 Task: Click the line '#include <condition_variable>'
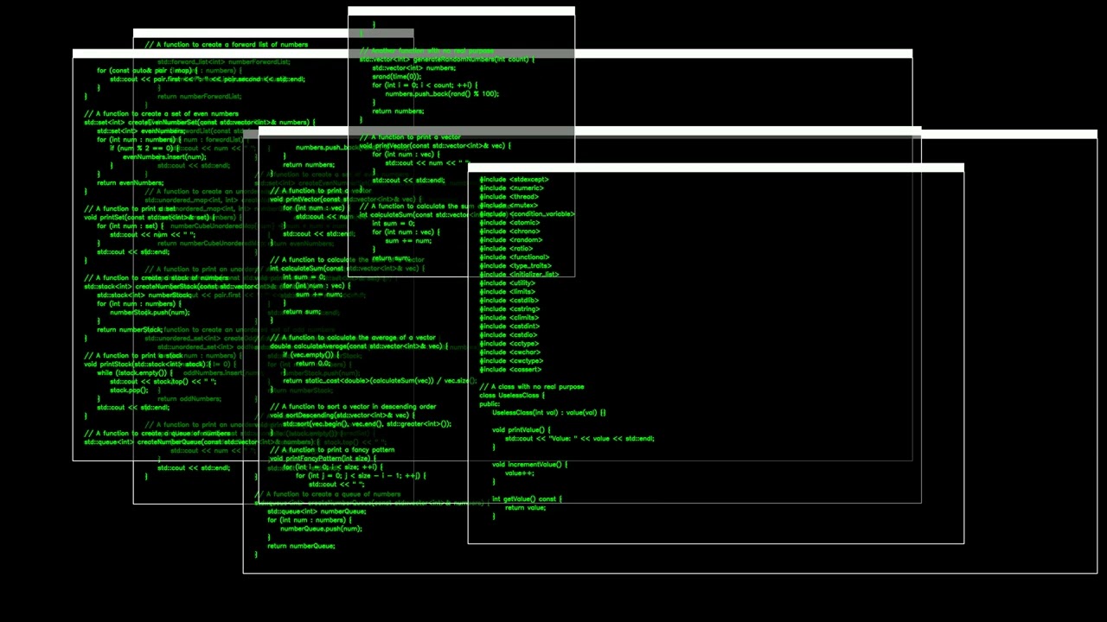(x=527, y=214)
